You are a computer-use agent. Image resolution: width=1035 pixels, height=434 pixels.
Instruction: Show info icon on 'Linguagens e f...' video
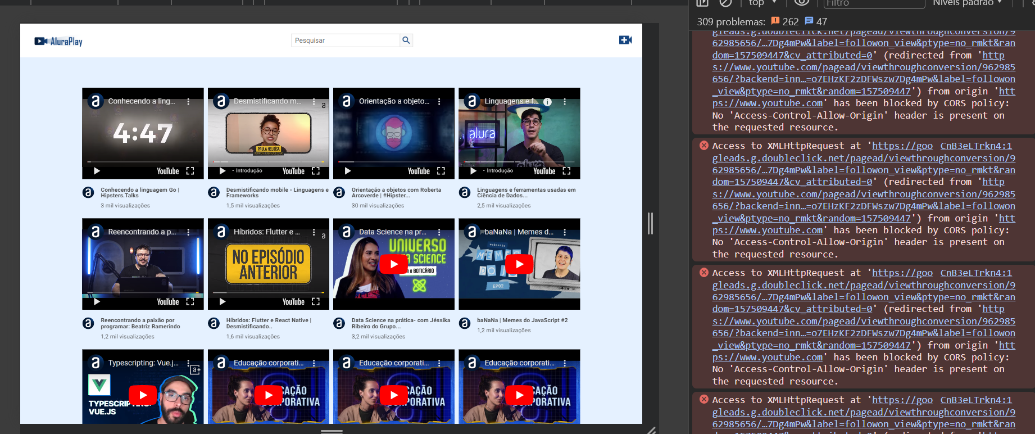547,102
